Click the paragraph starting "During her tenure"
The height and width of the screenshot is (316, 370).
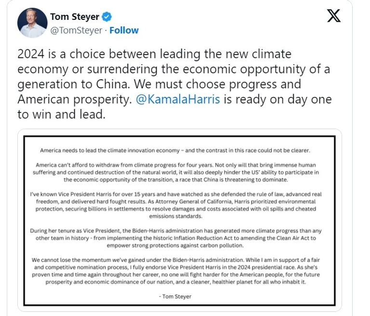click(179, 236)
